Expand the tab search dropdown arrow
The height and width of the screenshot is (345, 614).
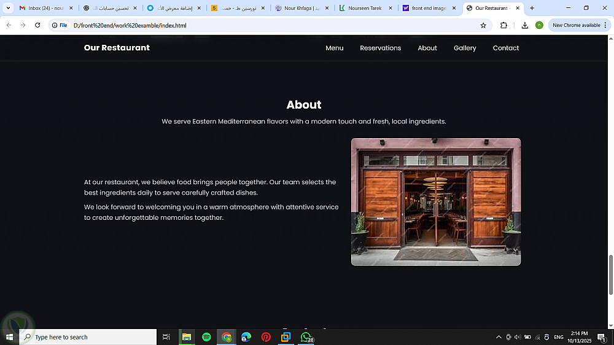(8, 8)
